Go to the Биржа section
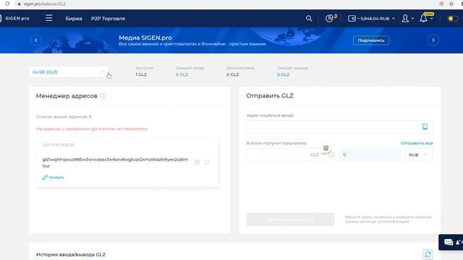Screen dimensions: 463x260 pos(74,18)
